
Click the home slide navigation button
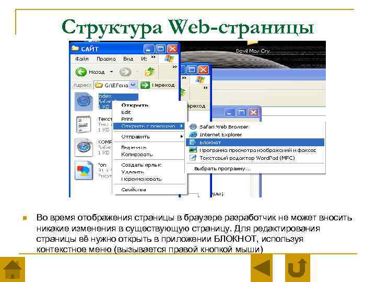pyautogui.click(x=13, y=269)
